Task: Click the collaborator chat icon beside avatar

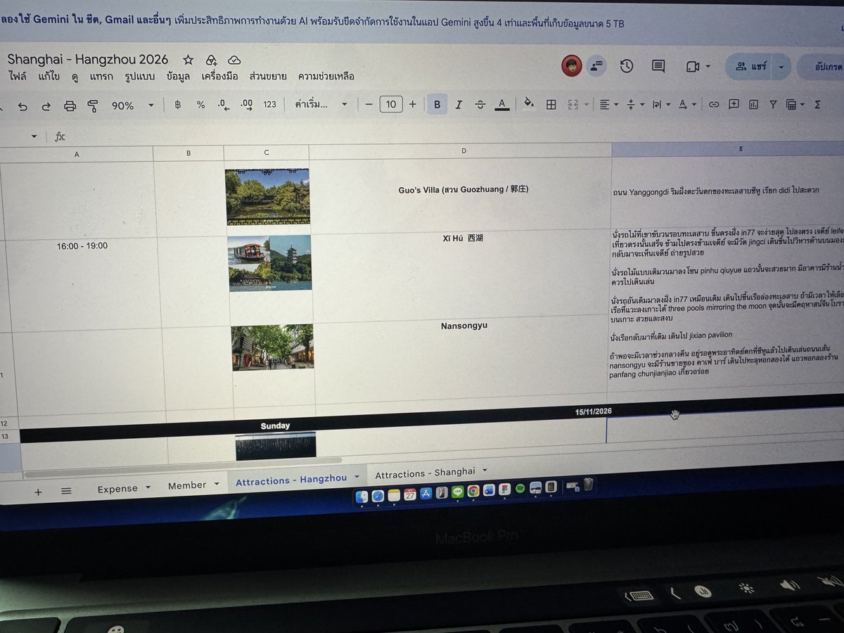Action: point(597,65)
